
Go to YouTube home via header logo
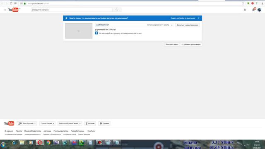(13, 10)
